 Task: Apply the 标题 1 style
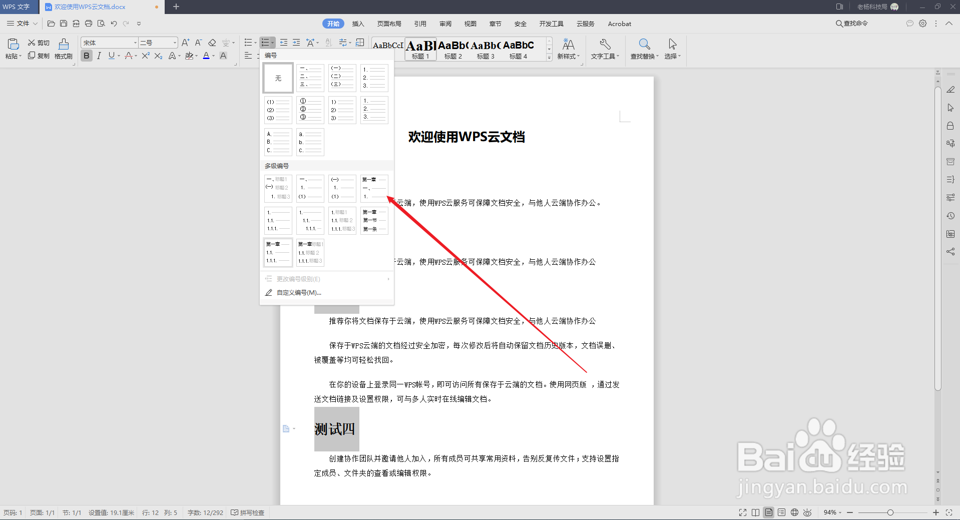point(420,49)
